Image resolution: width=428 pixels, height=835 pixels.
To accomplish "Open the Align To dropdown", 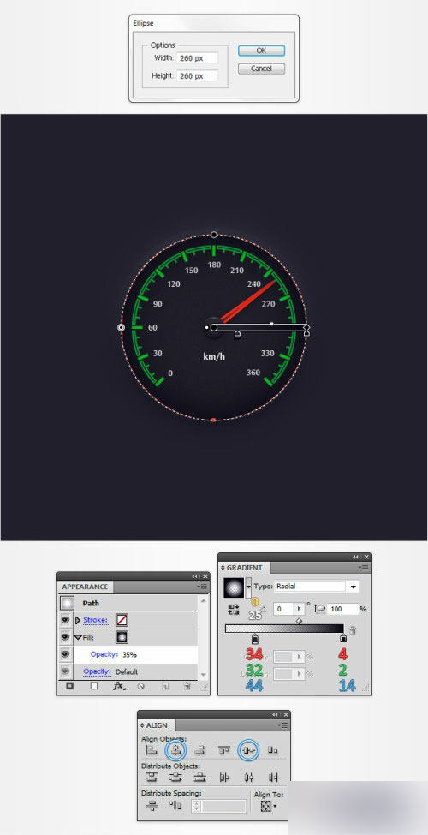I will (269, 806).
